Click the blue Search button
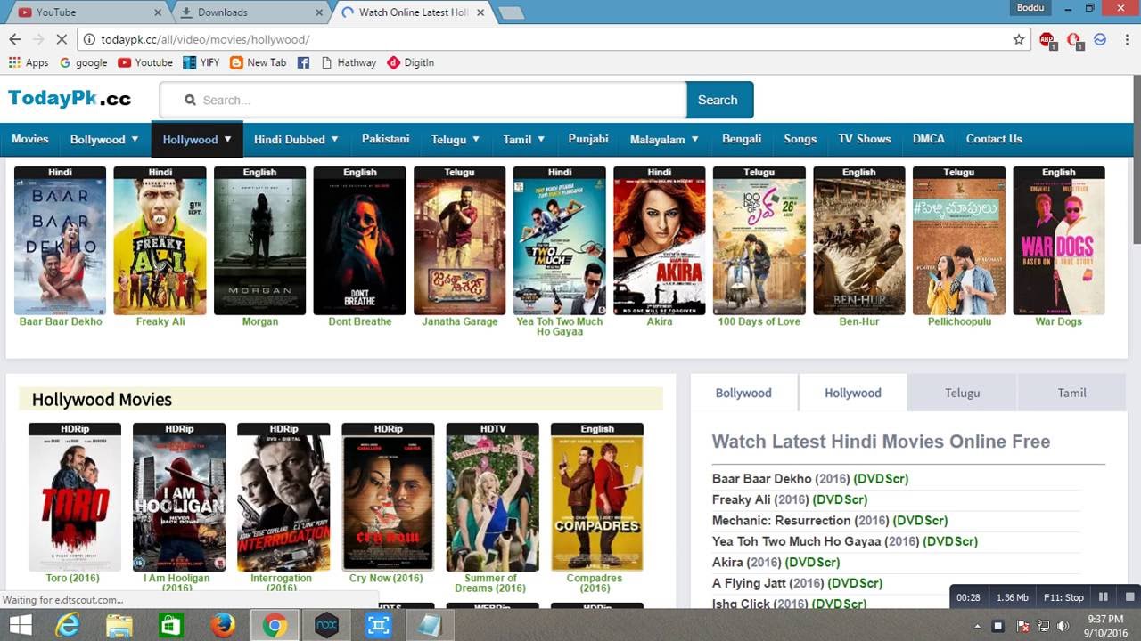The width and height of the screenshot is (1141, 641). 719,100
